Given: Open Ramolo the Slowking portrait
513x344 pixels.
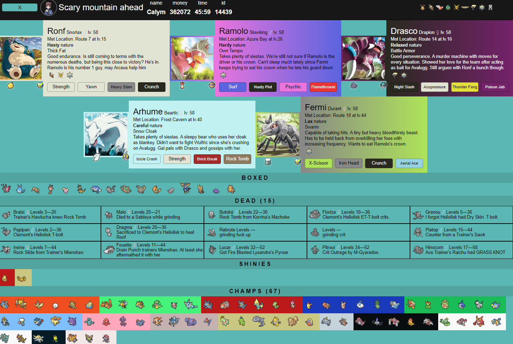Looking at the screenshot, I should click(192, 58).
